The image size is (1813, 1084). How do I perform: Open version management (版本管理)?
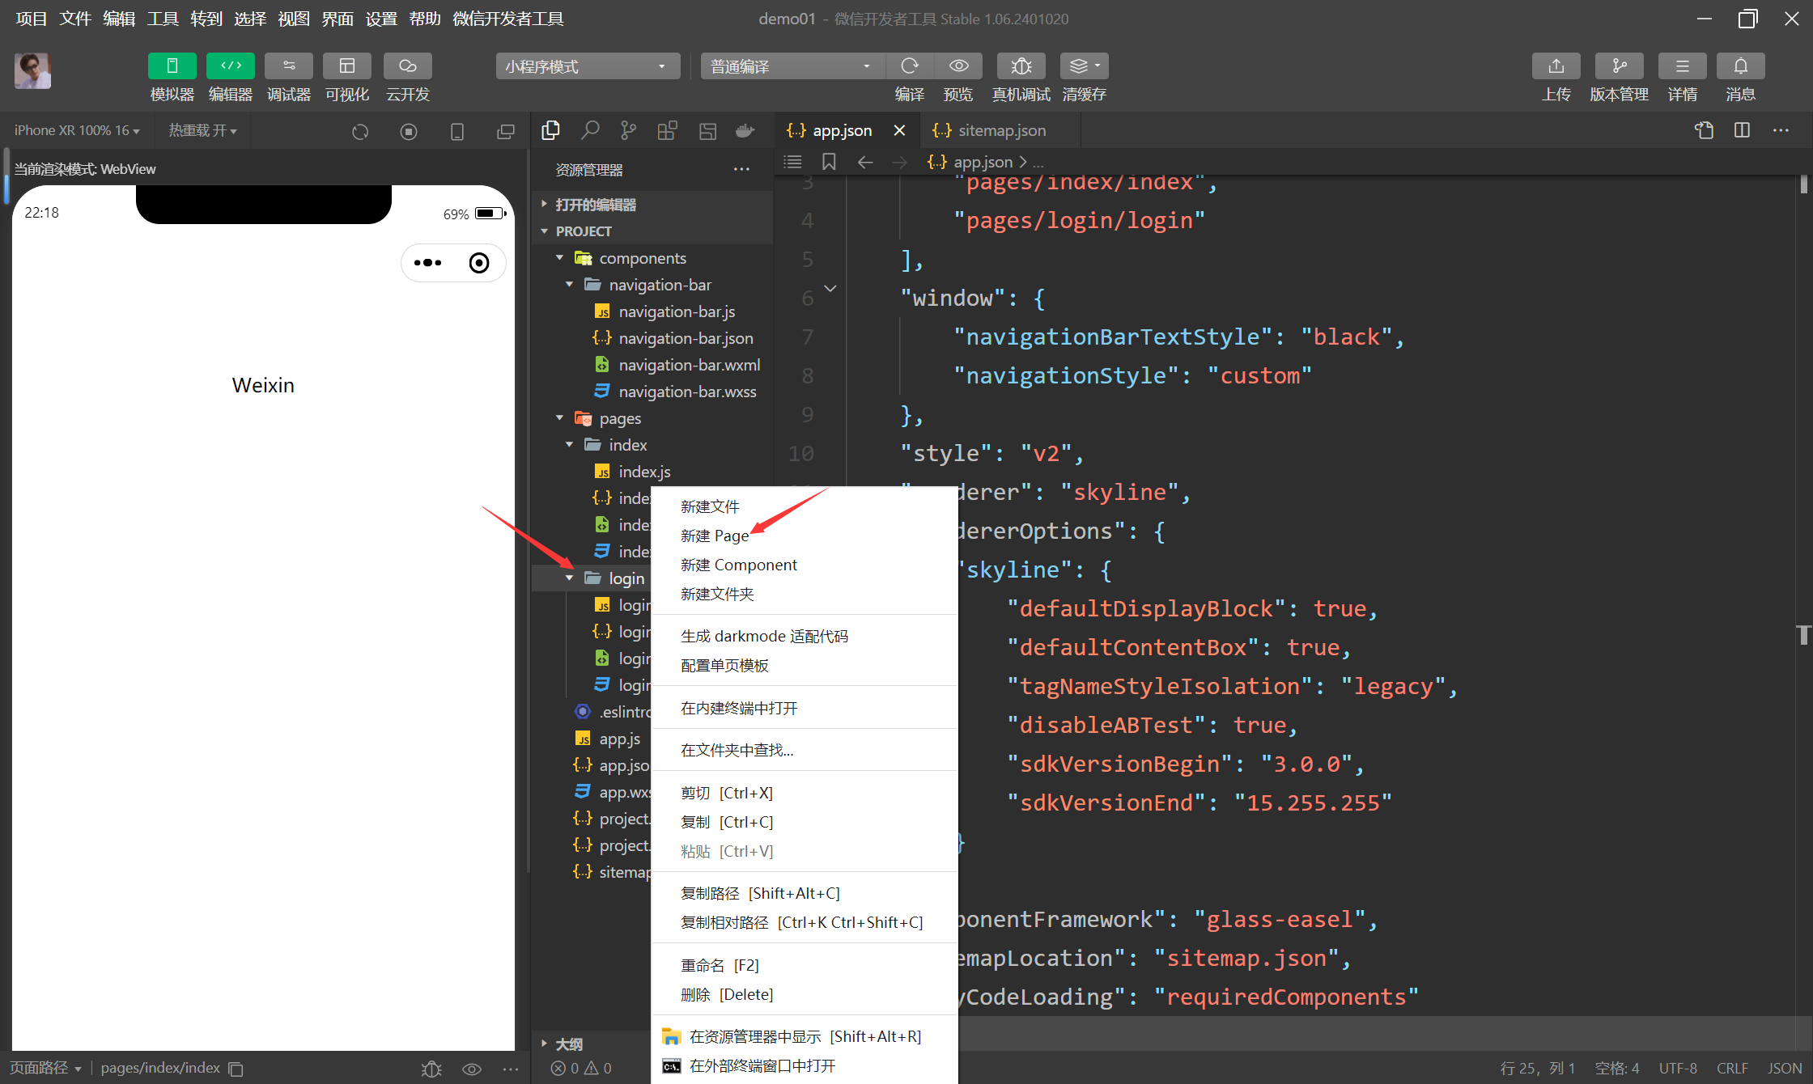[x=1619, y=66]
